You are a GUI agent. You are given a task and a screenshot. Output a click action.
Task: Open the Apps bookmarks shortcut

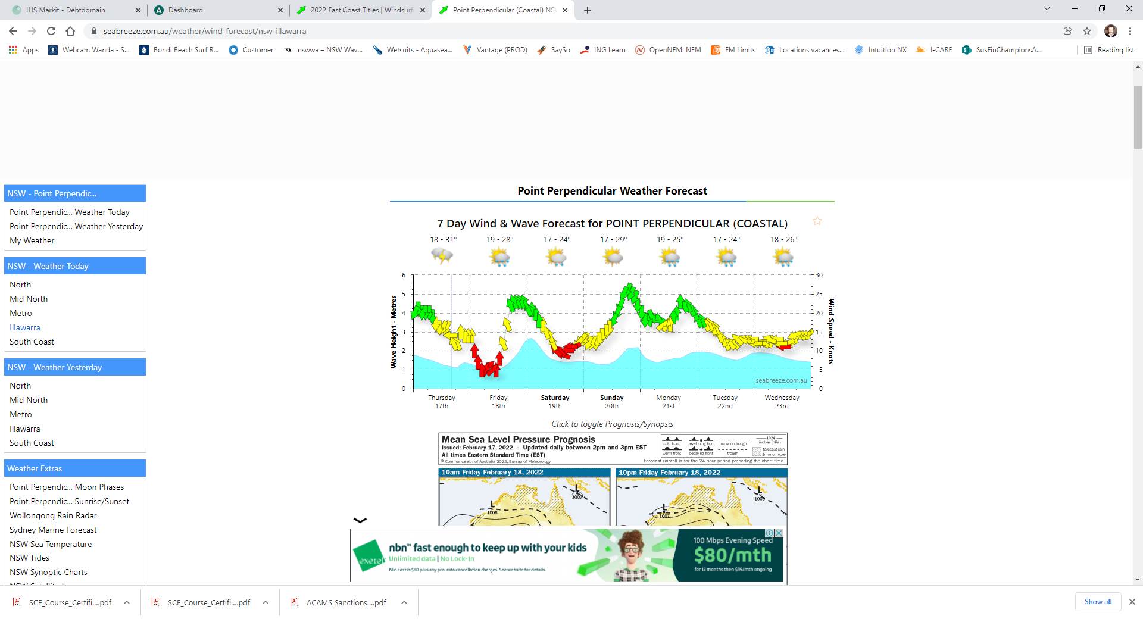click(24, 50)
